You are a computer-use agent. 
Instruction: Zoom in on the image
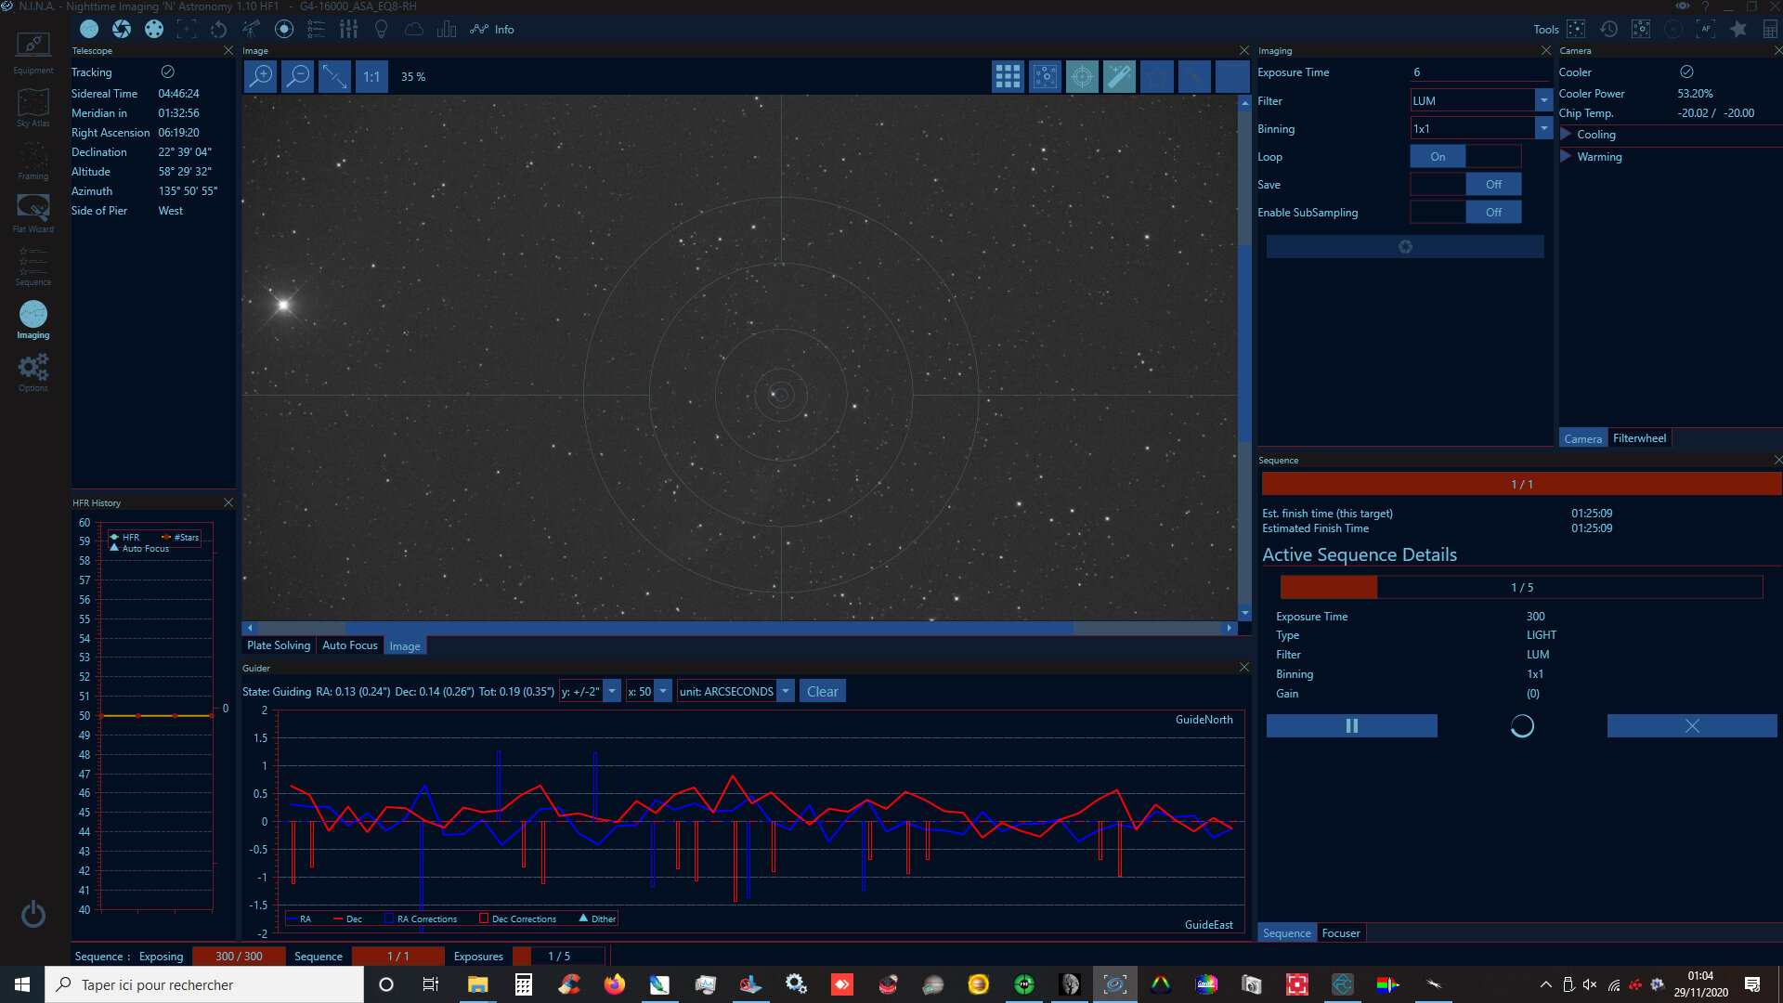coord(261,76)
